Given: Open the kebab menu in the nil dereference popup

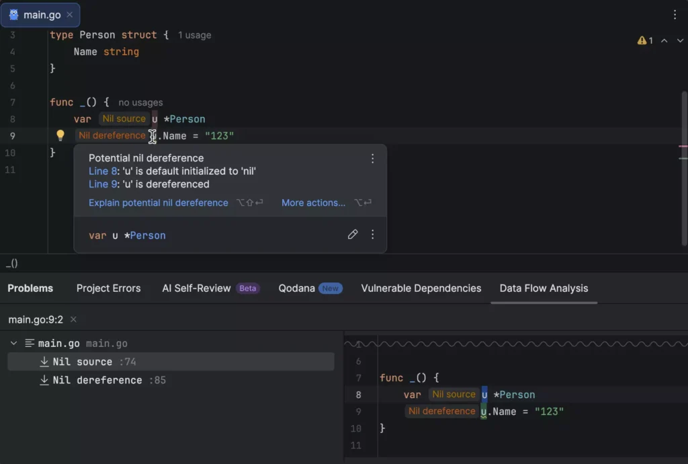Looking at the screenshot, I should point(373,158).
